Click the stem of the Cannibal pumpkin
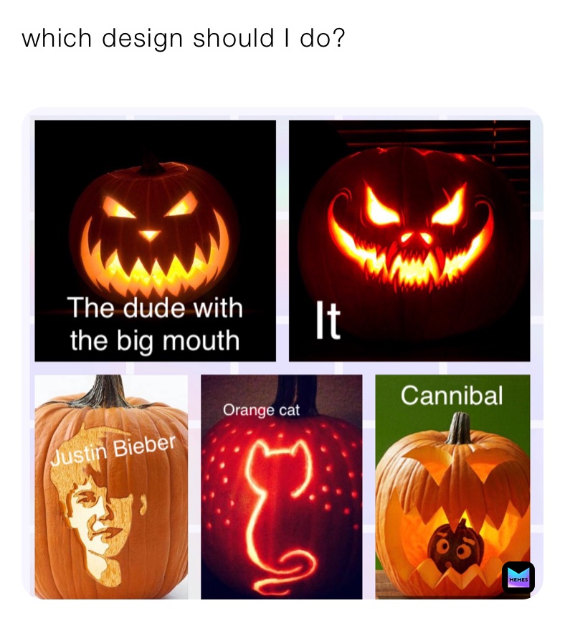The image size is (565, 621). pos(459,428)
